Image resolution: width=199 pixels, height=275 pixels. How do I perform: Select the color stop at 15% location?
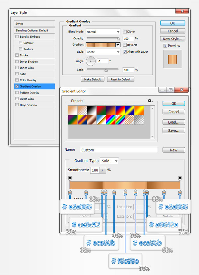coord(86,192)
